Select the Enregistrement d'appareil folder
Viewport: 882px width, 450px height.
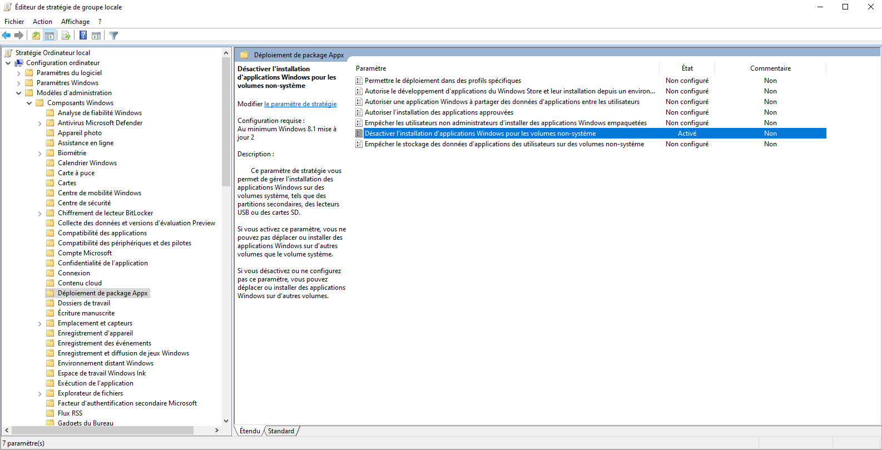point(96,333)
